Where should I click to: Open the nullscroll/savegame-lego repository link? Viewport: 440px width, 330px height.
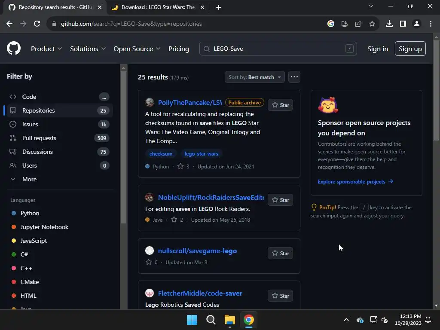click(197, 251)
